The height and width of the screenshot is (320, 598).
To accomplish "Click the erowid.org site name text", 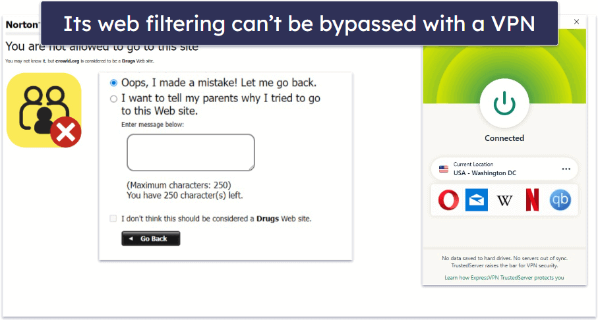I will 67,61.
